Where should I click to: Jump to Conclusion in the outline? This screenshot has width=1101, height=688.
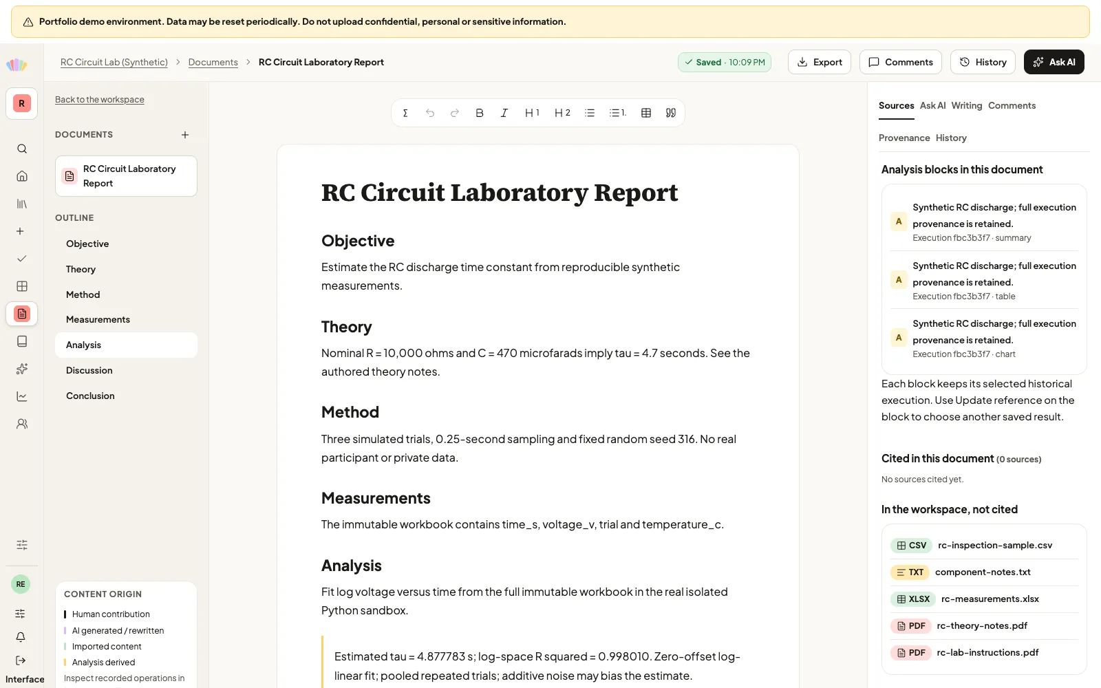tap(126, 396)
